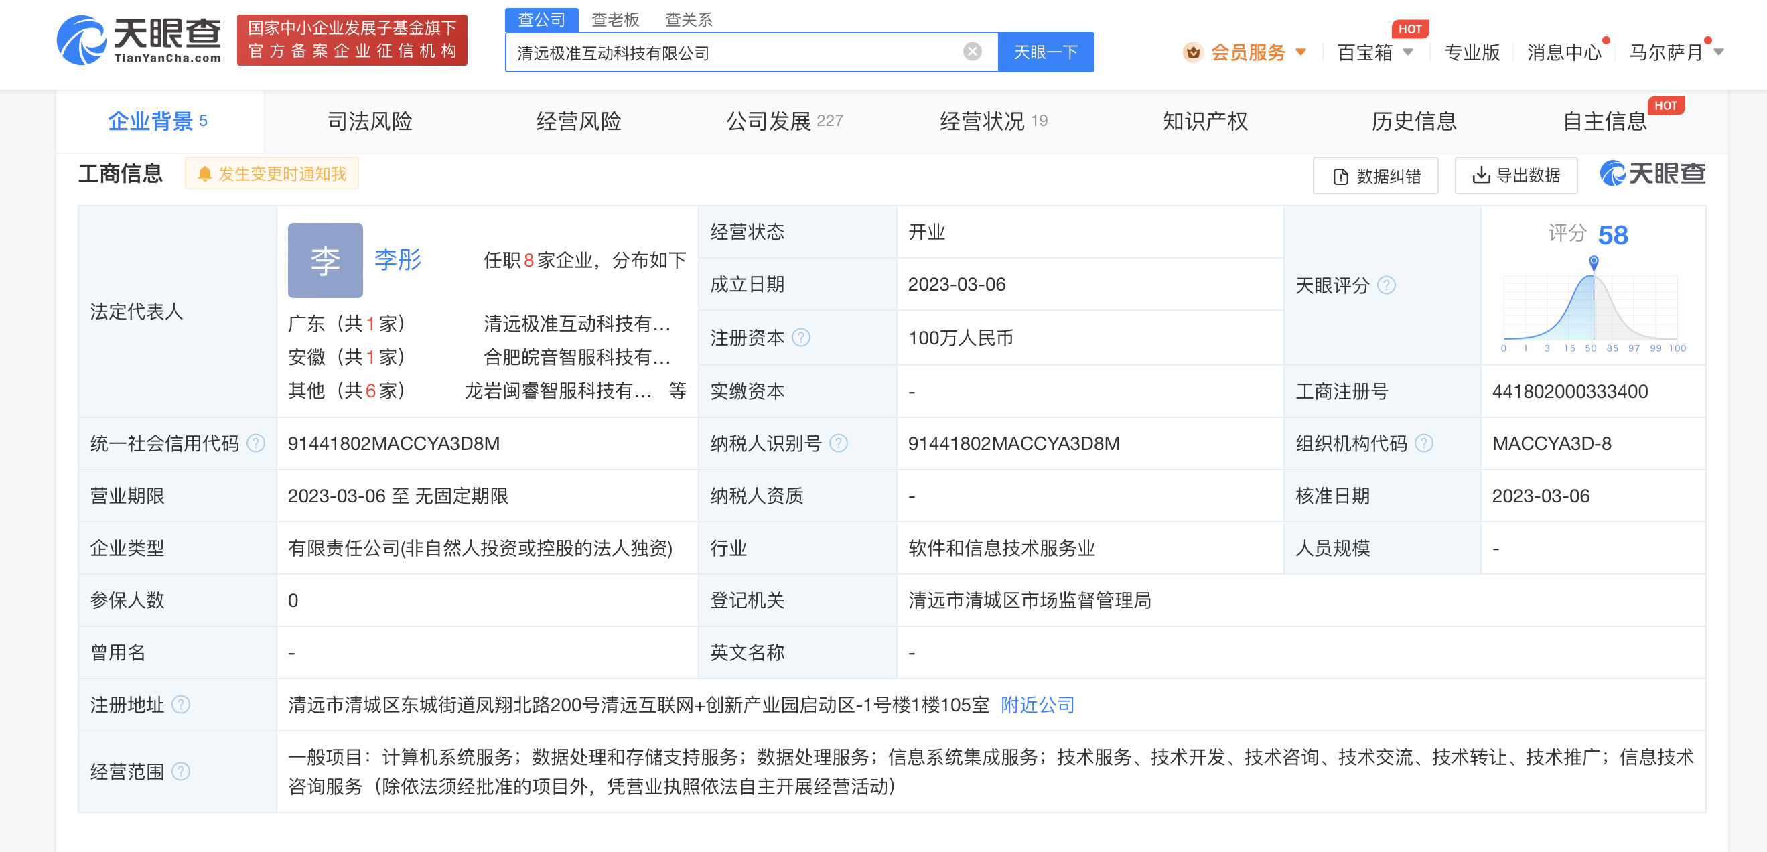
Task: Click registration number 441802000333400
Action: coord(1569,391)
